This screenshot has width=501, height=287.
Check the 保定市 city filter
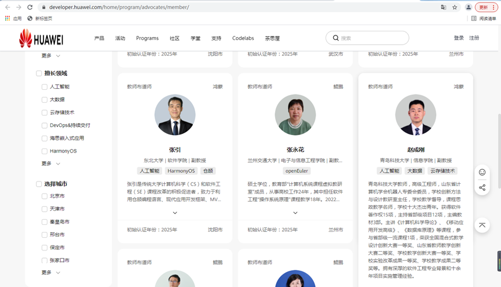(x=45, y=248)
